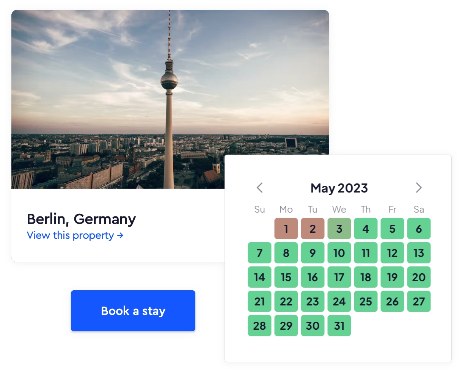Go to previous month with left chevron
The height and width of the screenshot is (382, 465).
260,188
